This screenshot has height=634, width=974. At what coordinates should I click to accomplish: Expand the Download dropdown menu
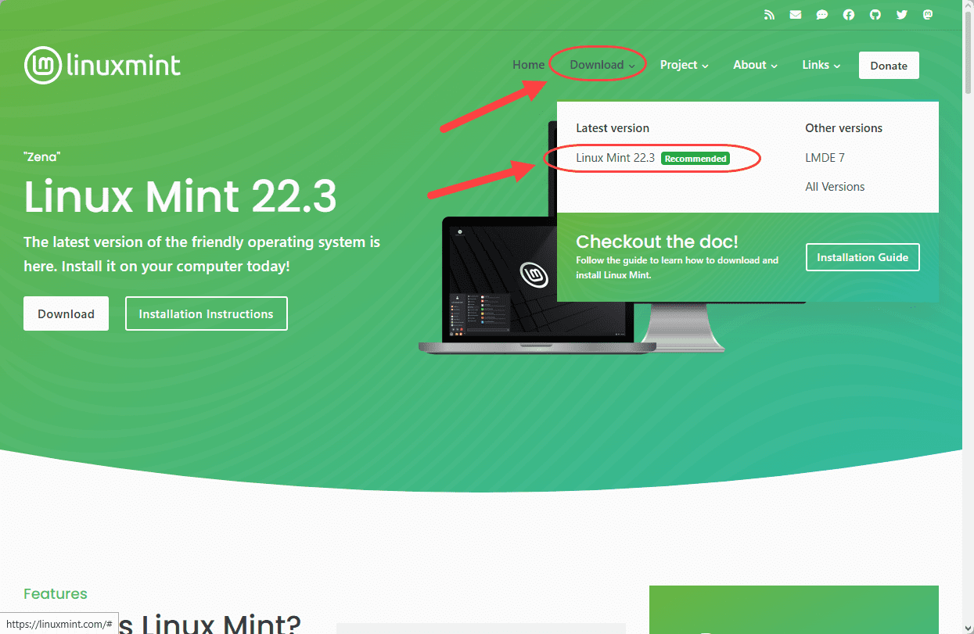[602, 65]
